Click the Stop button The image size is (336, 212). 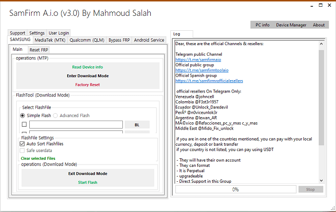[x=311, y=189]
